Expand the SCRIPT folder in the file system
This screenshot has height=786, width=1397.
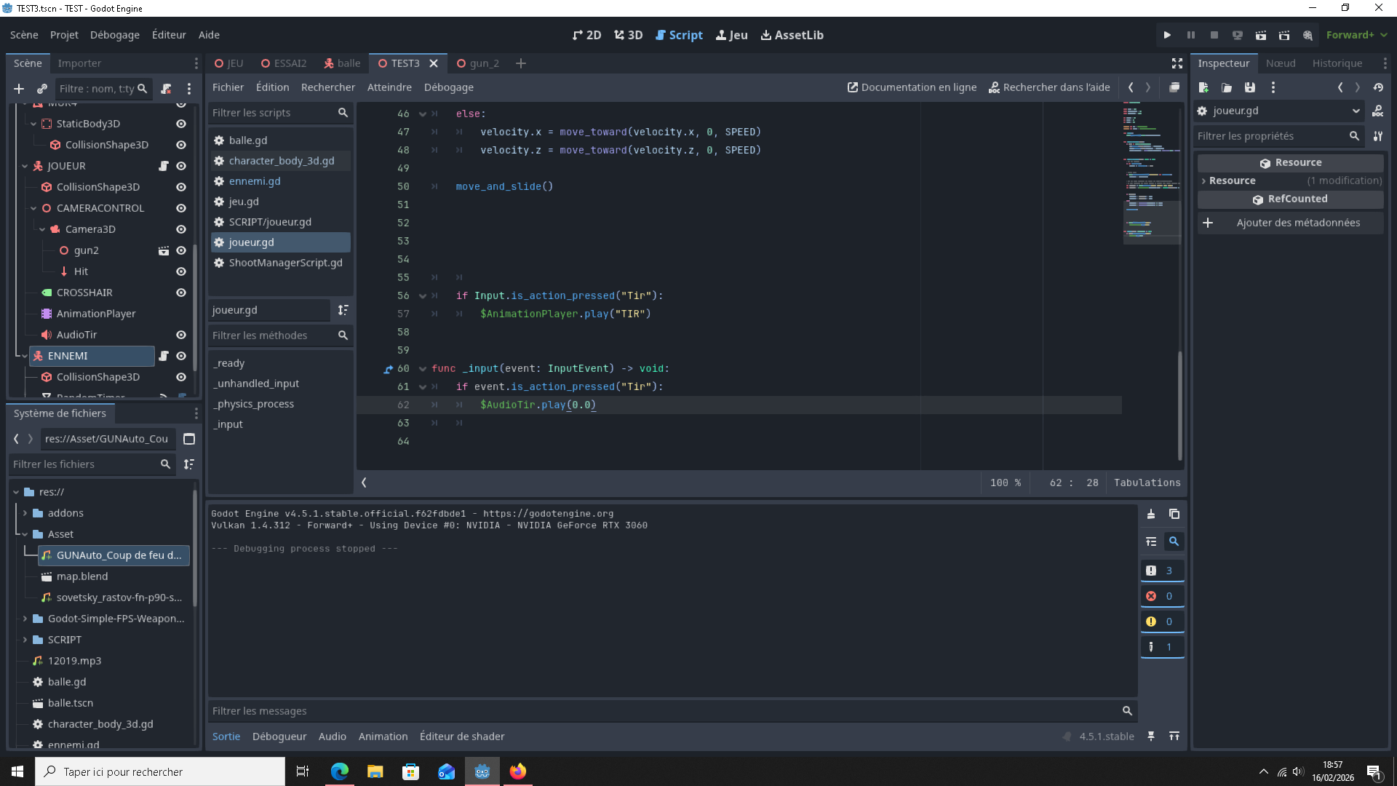25,640
